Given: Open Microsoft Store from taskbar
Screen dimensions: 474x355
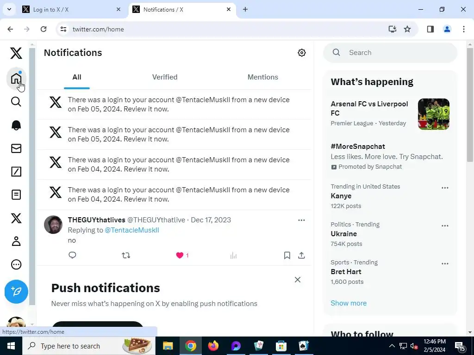Looking at the screenshot, I should 281,346.
